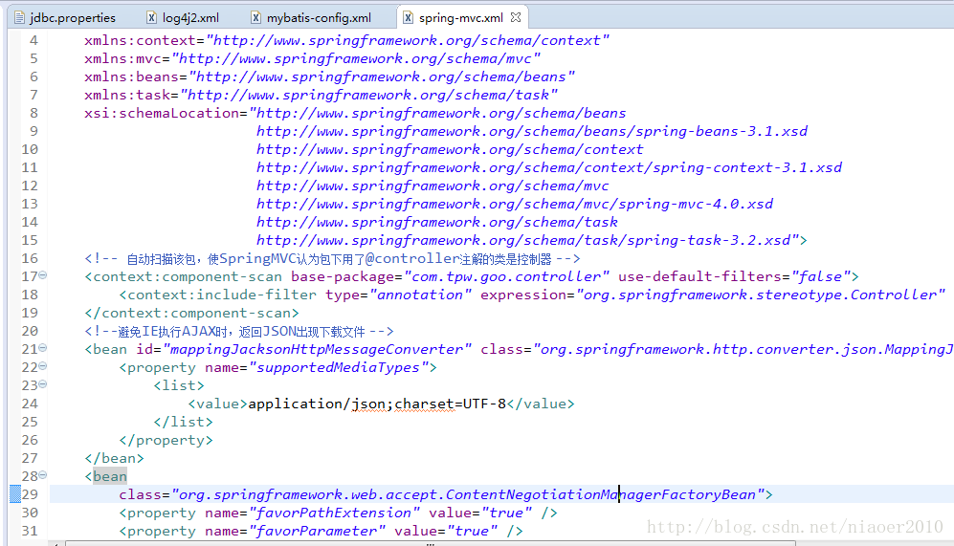Click the spring-context-3.1.xsd URL on line 11
Image resolution: width=954 pixels, height=546 pixels.
pos(549,167)
